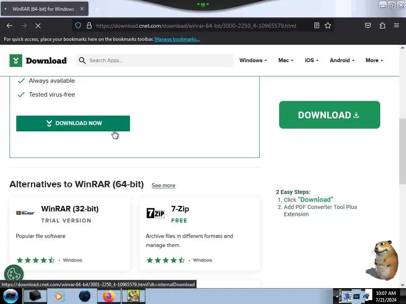Screen dimensions: 406x304
Task: Click the green Download site logo icon
Action: [16, 61]
